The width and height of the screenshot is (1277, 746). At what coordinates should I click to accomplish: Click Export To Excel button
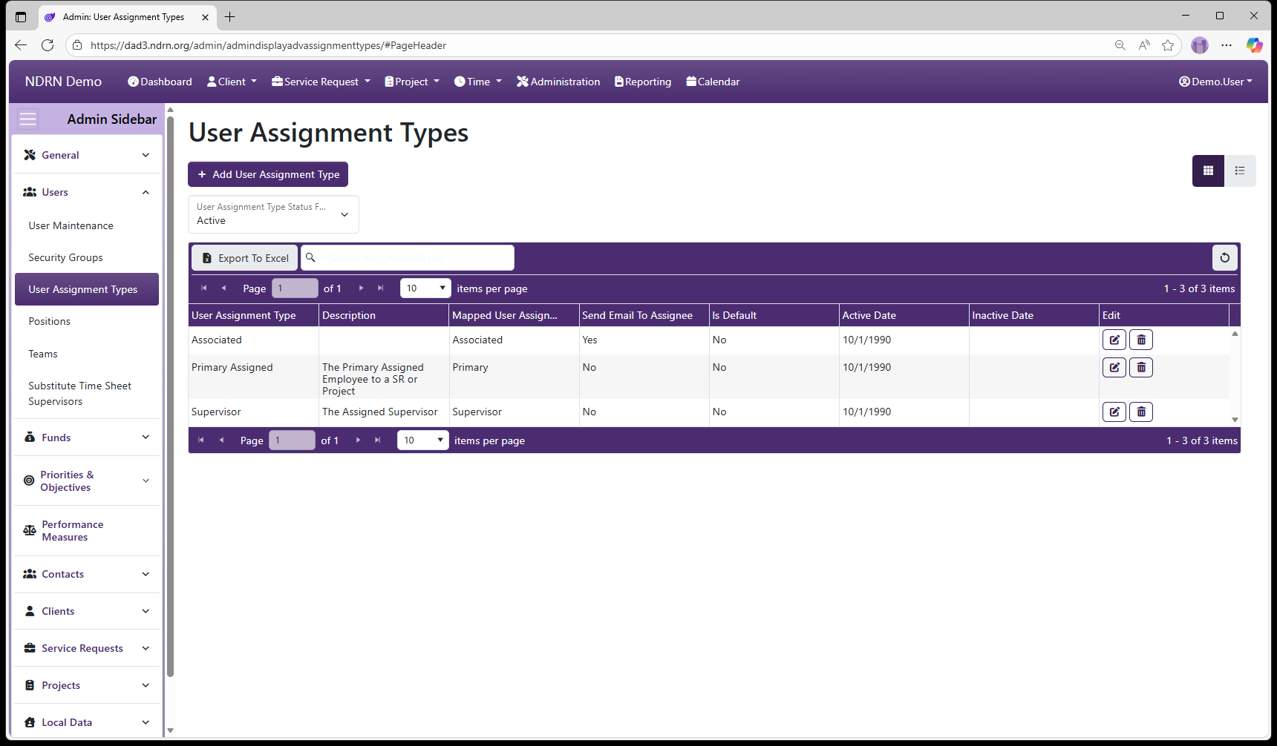pyautogui.click(x=245, y=258)
